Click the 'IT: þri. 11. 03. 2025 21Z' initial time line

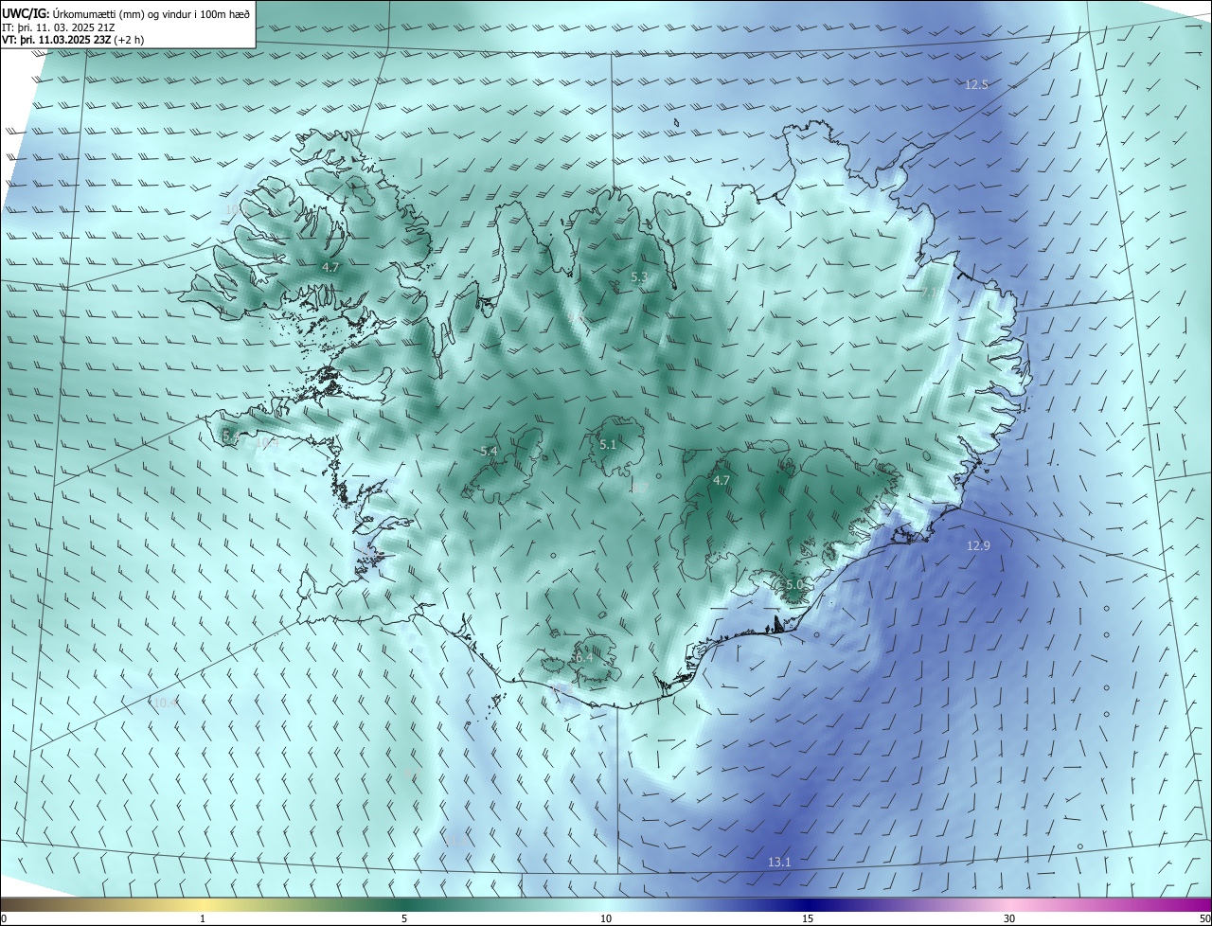point(59,27)
